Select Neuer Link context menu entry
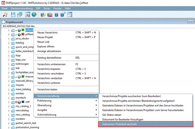195x129 pixels. (66, 42)
